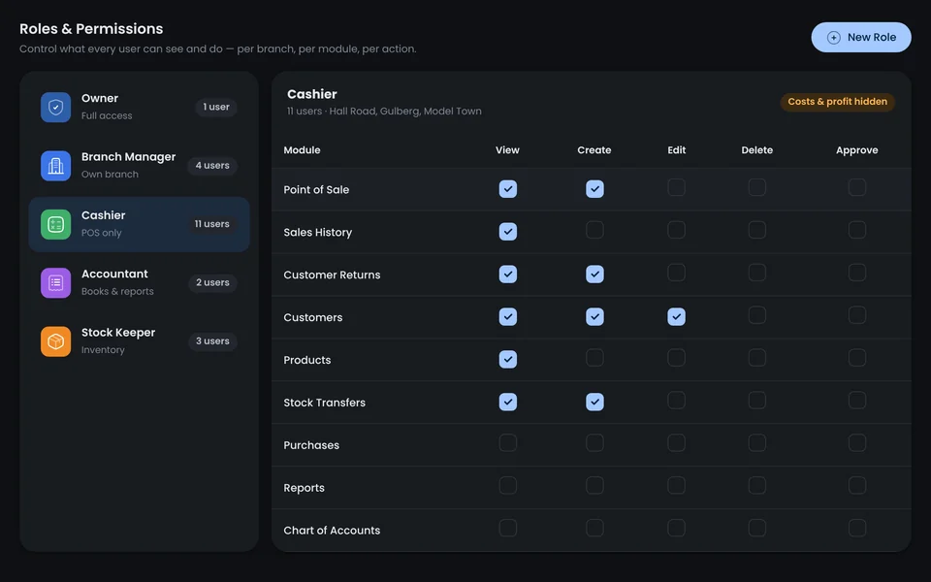Click the orange Stock Keeper box icon

56,341
